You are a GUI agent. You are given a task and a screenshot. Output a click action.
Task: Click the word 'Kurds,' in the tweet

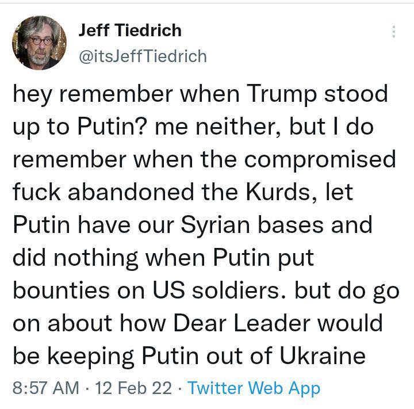(x=281, y=192)
